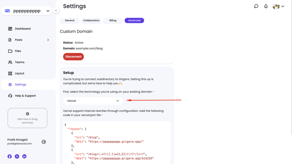The height and width of the screenshot is (164, 292).
Task: Click the add new plus icon
Action: pos(28,114)
